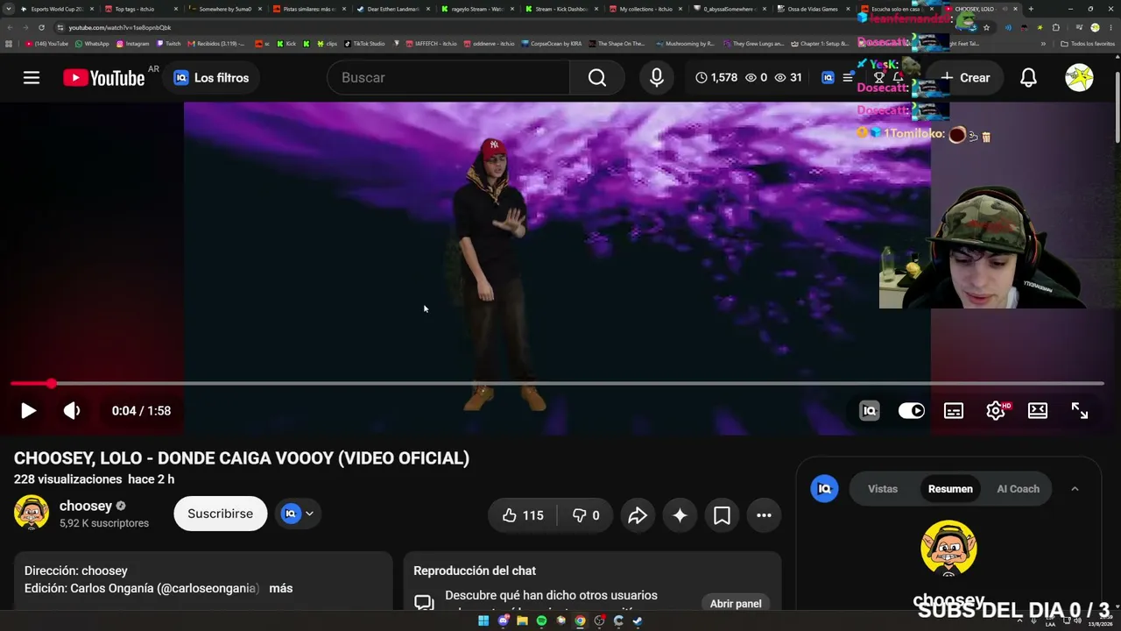The image size is (1121, 631).
Task: Seek using the video progress bar
Action: tap(557, 384)
